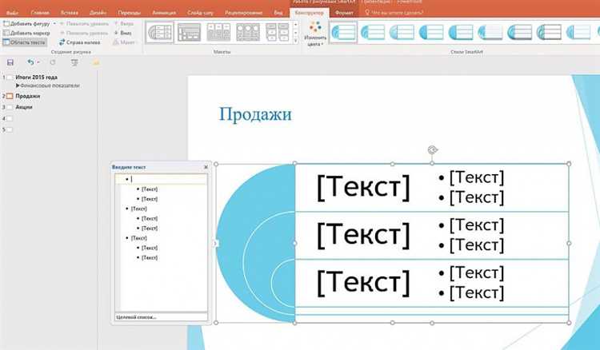Close the 'Введите текст' pane

pyautogui.click(x=206, y=167)
